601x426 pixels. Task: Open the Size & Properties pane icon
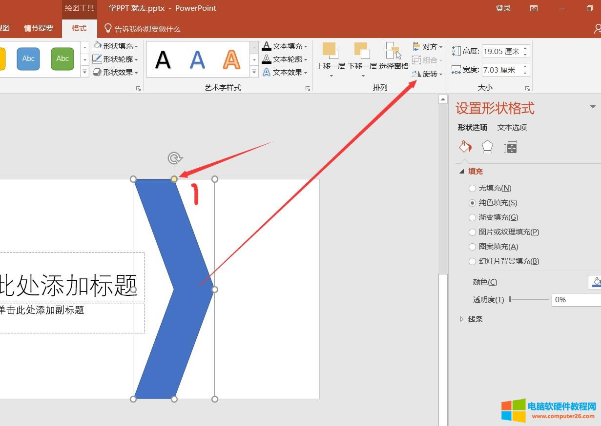coord(510,147)
